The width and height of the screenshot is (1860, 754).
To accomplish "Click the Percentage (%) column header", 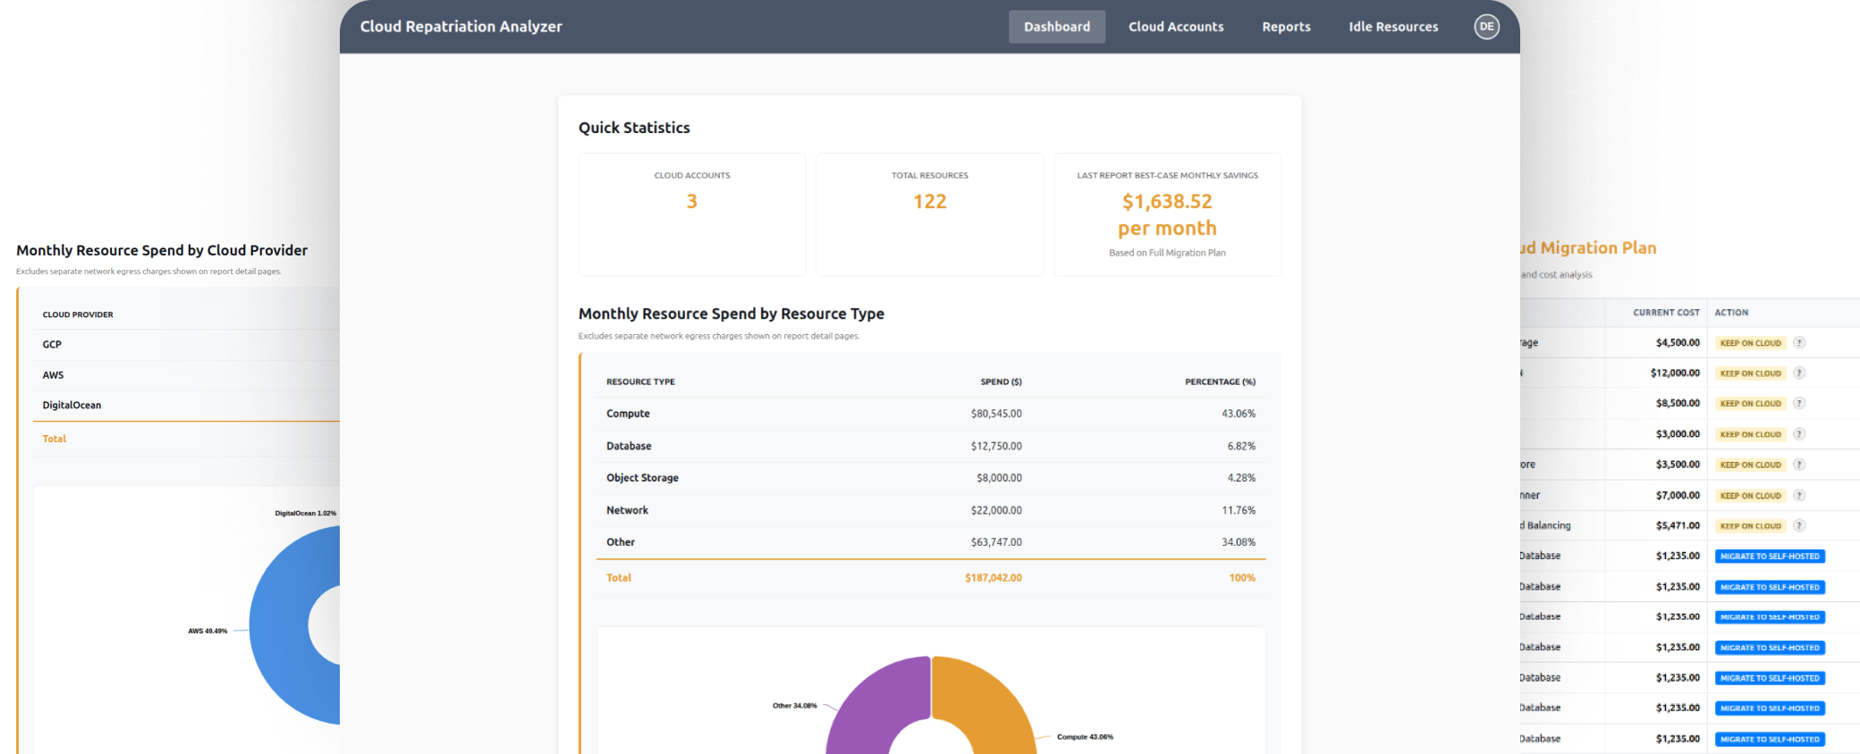I will [1220, 381].
